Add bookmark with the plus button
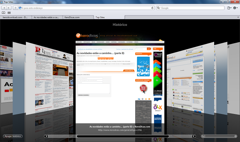 coord(15,8)
